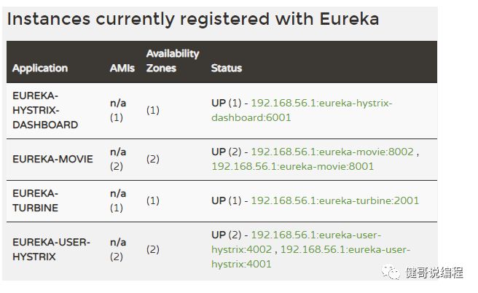Click the WeChat logo icon in watermark
478x293 pixels.
[x=391, y=271]
